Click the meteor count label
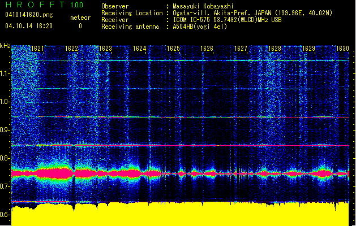 (x=80, y=18)
